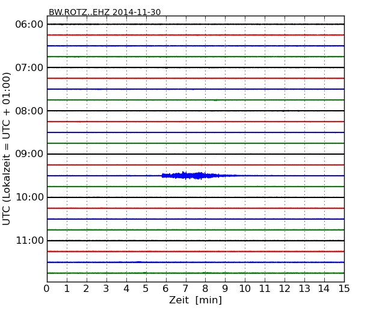391x313 pixels.
Task: Select the y-axis label UTC (Lokalzeit = UTC + 01:00)
Action: (x=7, y=149)
